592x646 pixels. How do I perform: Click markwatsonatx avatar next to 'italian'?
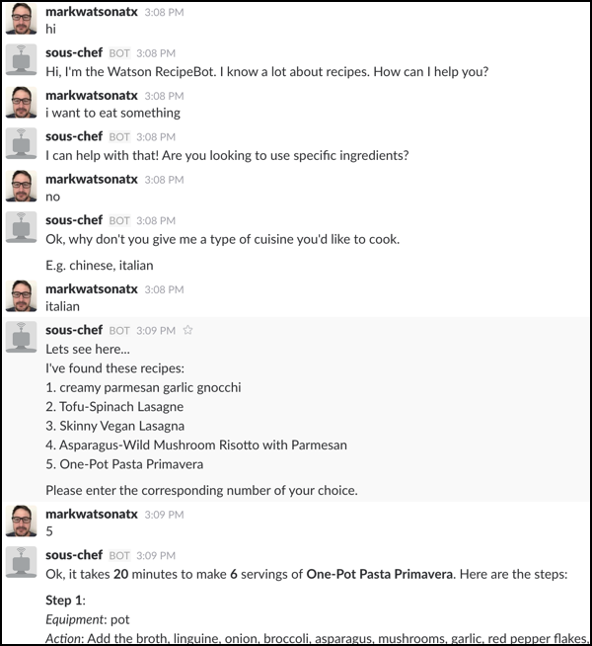21,295
